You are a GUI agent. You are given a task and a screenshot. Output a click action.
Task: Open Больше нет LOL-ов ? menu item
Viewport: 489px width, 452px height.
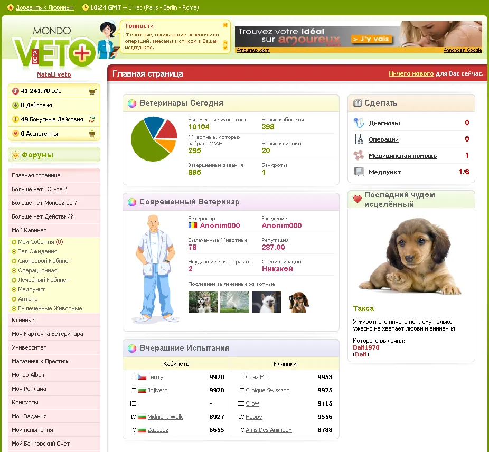point(54,189)
